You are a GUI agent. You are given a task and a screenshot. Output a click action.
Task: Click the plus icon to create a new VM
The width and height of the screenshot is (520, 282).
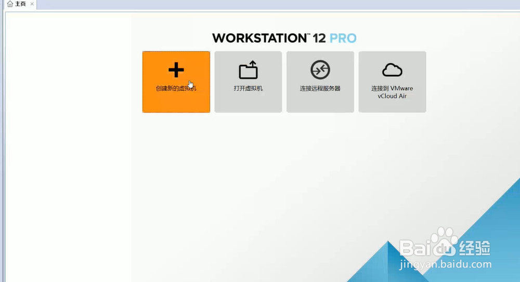pos(176,70)
